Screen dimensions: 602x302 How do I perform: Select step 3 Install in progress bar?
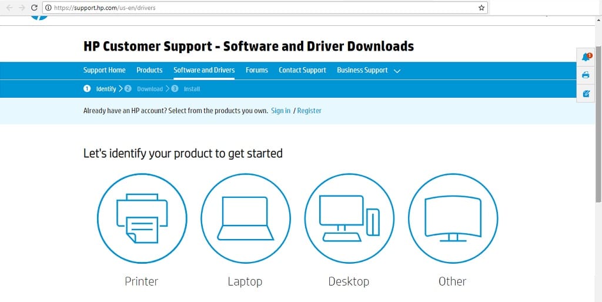[186, 89]
